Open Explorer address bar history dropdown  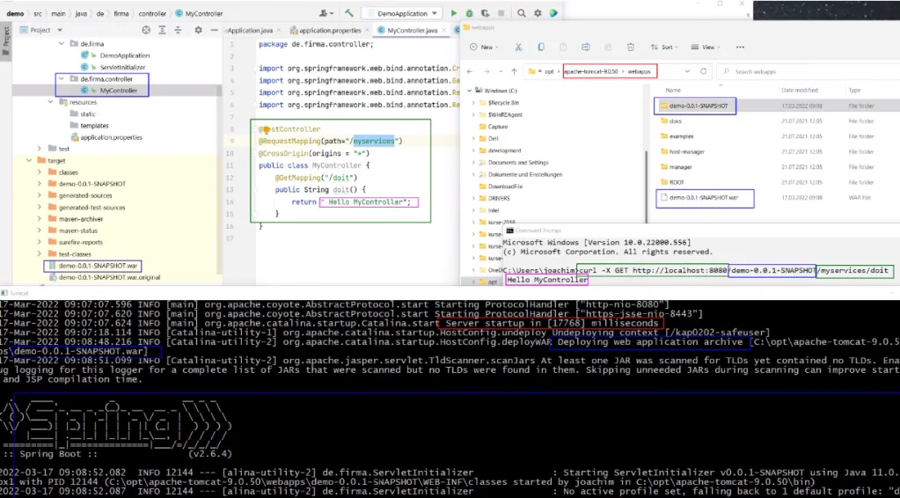tap(687, 72)
